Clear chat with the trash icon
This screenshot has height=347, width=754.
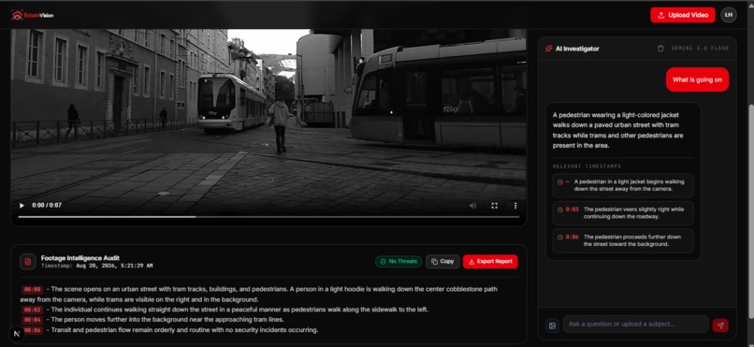click(x=660, y=49)
